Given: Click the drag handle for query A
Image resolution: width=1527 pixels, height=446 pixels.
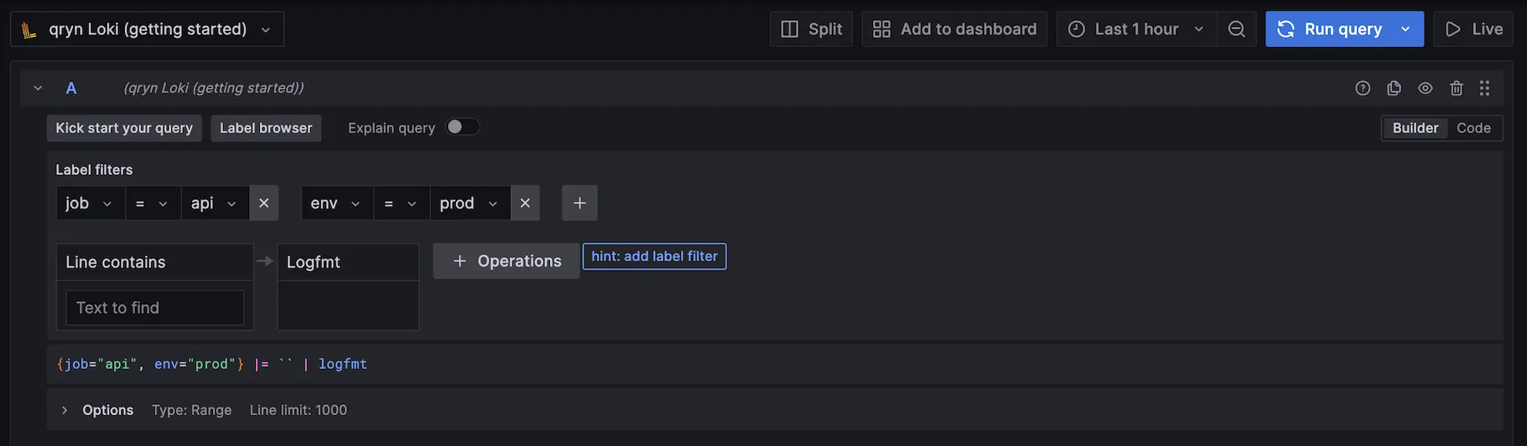Looking at the screenshot, I should click(x=1485, y=89).
